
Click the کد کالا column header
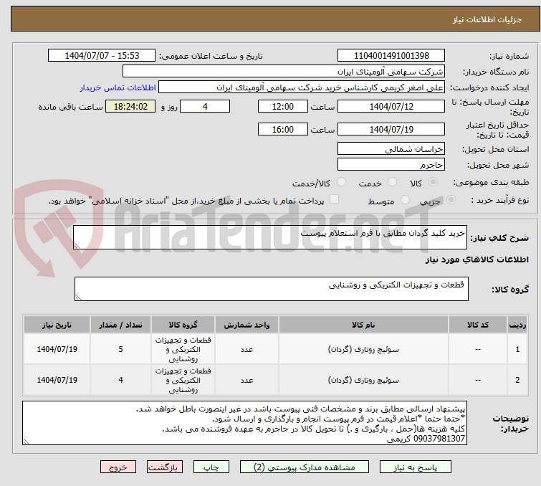click(x=478, y=325)
